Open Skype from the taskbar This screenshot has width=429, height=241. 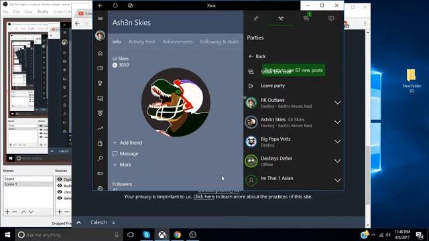[x=146, y=234]
